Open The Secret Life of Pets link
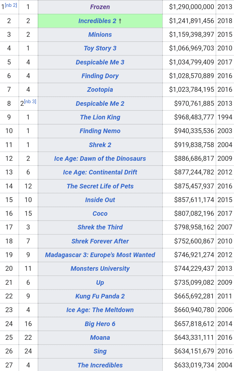This screenshot has height=371, width=234. (x=100, y=186)
